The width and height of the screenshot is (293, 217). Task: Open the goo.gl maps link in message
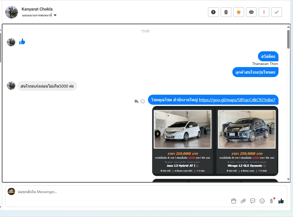(237, 100)
